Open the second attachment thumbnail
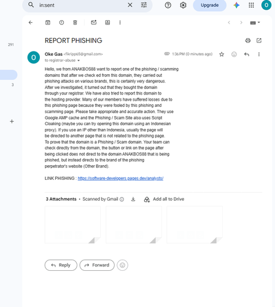Image resolution: width=275 pixels, height=307 pixels. coord(134,225)
